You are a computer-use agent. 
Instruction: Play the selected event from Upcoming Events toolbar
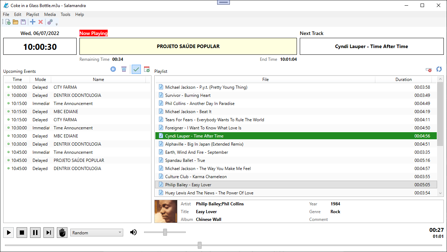click(113, 69)
